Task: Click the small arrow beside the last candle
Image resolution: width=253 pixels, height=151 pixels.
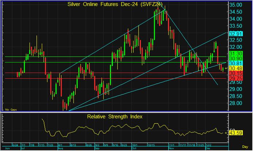Action: point(226,68)
